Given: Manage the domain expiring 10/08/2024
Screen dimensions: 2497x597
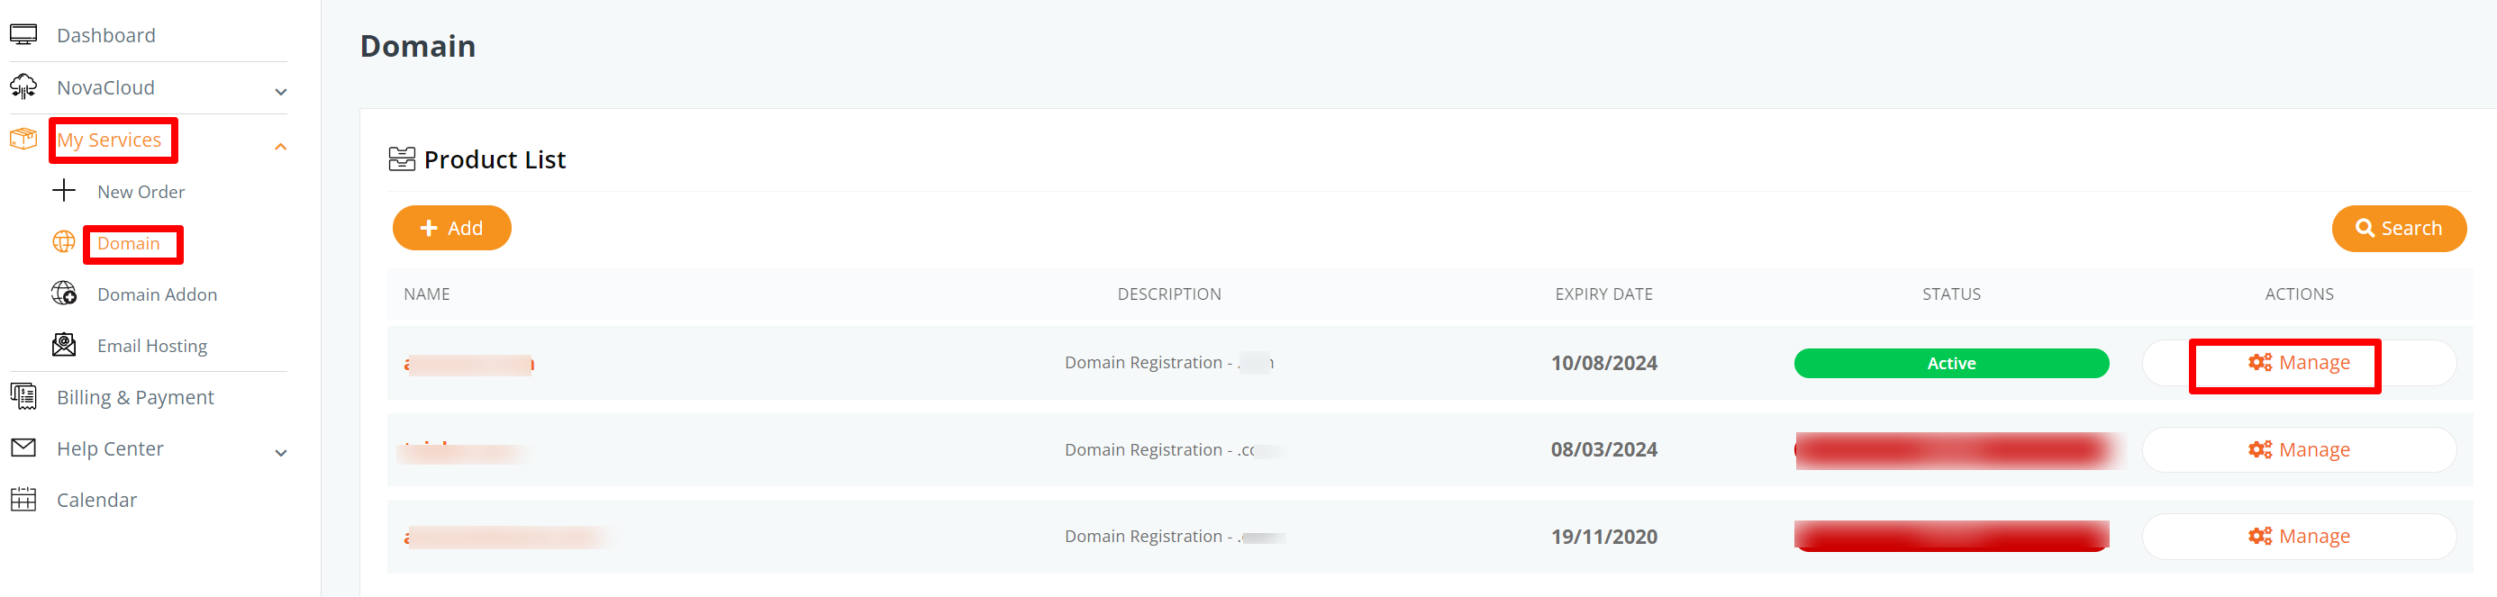Looking at the screenshot, I should tap(2299, 364).
